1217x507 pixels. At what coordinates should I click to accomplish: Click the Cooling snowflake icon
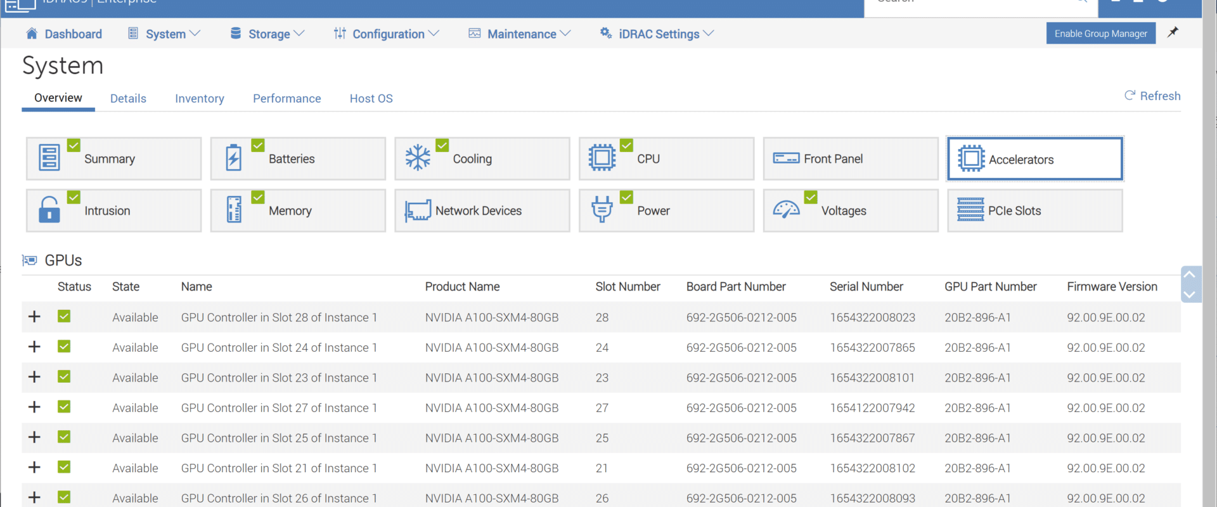(x=418, y=157)
